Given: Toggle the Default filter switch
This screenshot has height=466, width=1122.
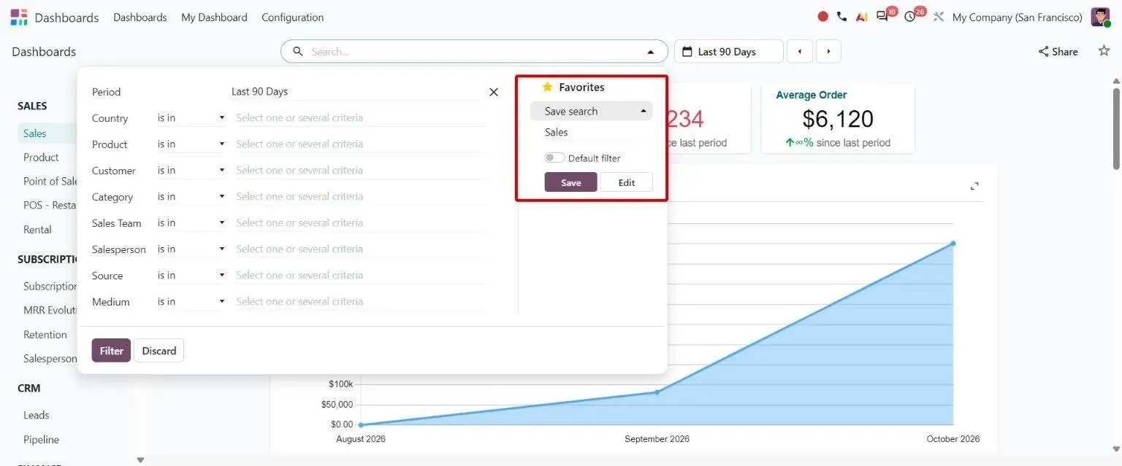Looking at the screenshot, I should click(554, 158).
